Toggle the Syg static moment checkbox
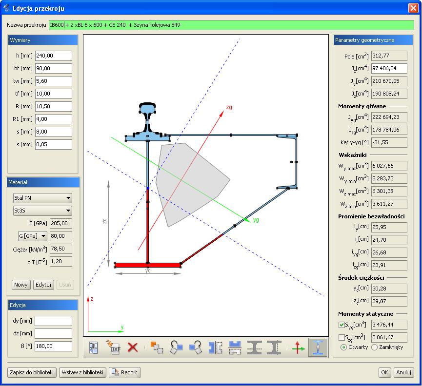The image size is (422, 386). pyautogui.click(x=342, y=325)
